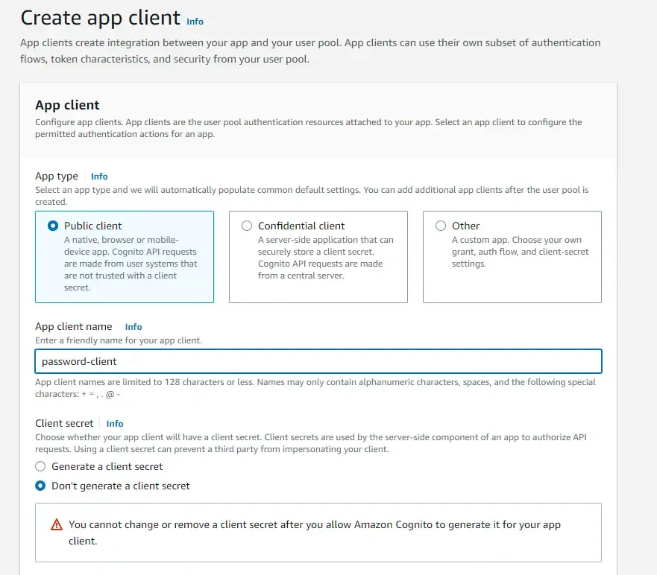
Task: Open the Info link for App client name
Action: pos(133,326)
